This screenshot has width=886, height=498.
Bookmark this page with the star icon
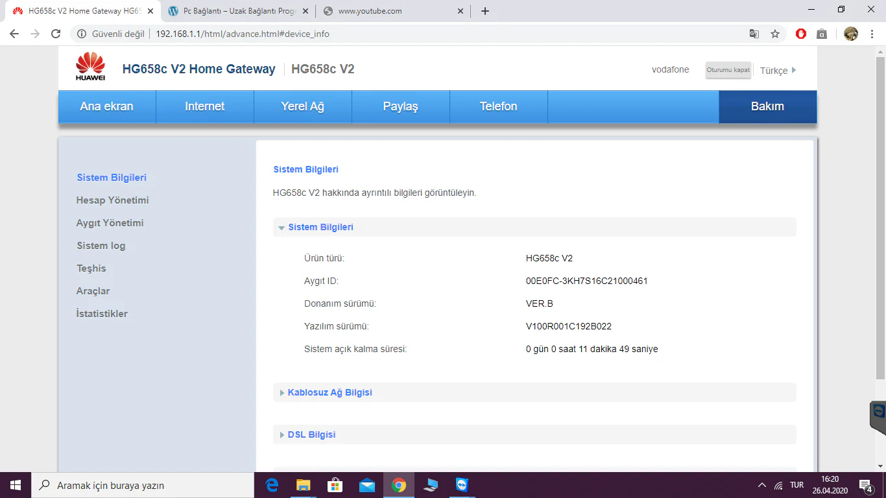tap(774, 34)
